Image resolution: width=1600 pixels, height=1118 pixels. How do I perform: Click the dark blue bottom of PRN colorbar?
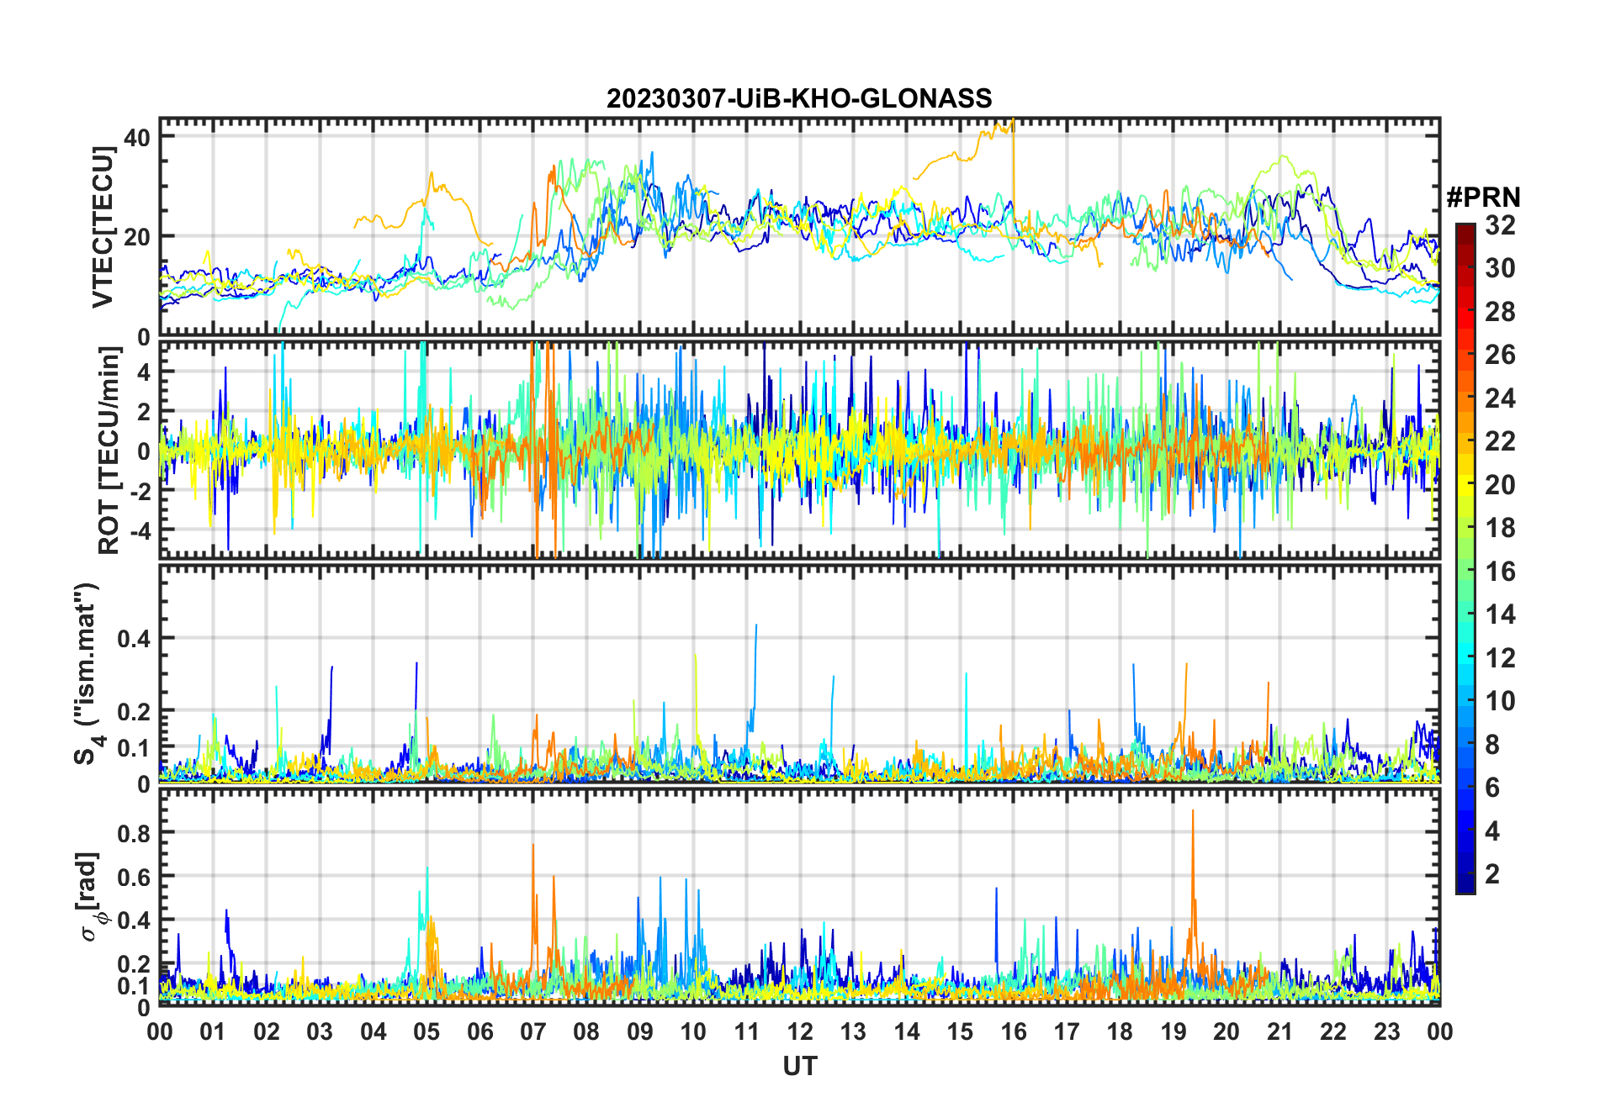(x=1465, y=883)
